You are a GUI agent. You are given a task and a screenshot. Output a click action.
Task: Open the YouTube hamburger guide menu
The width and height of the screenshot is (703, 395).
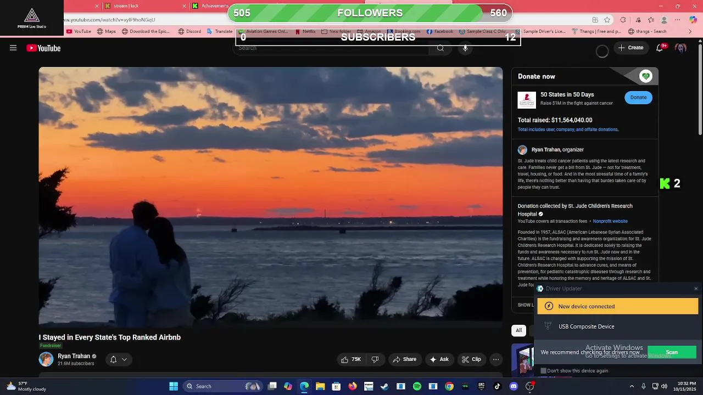(x=13, y=48)
